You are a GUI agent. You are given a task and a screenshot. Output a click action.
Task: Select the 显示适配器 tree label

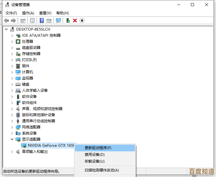(x=31, y=139)
